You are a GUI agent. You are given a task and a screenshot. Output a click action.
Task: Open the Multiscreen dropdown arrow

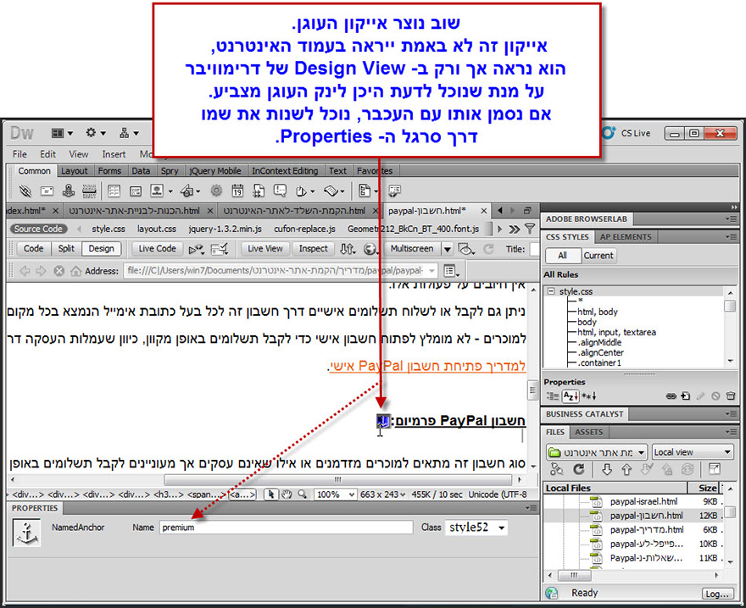(x=448, y=249)
